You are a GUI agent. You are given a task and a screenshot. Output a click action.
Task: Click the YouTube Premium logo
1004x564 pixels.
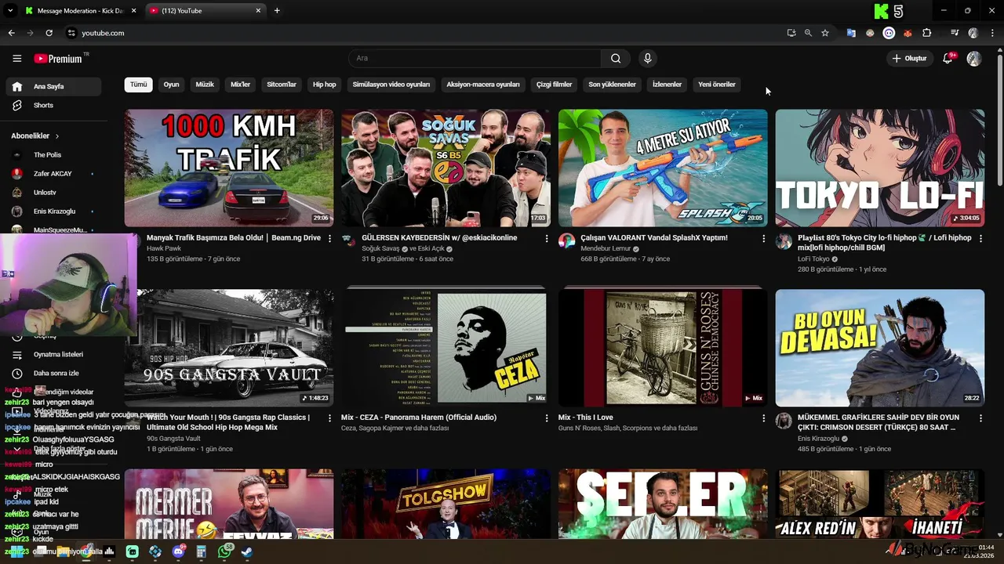pyautogui.click(x=59, y=58)
